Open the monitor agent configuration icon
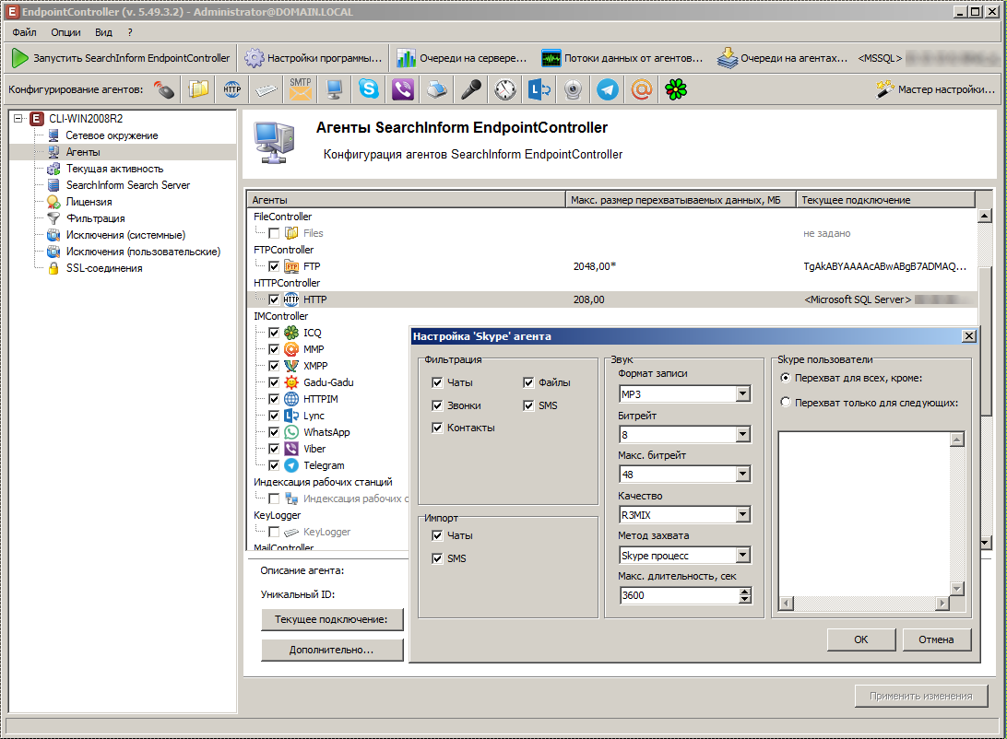This screenshot has width=1007, height=739. (x=334, y=89)
